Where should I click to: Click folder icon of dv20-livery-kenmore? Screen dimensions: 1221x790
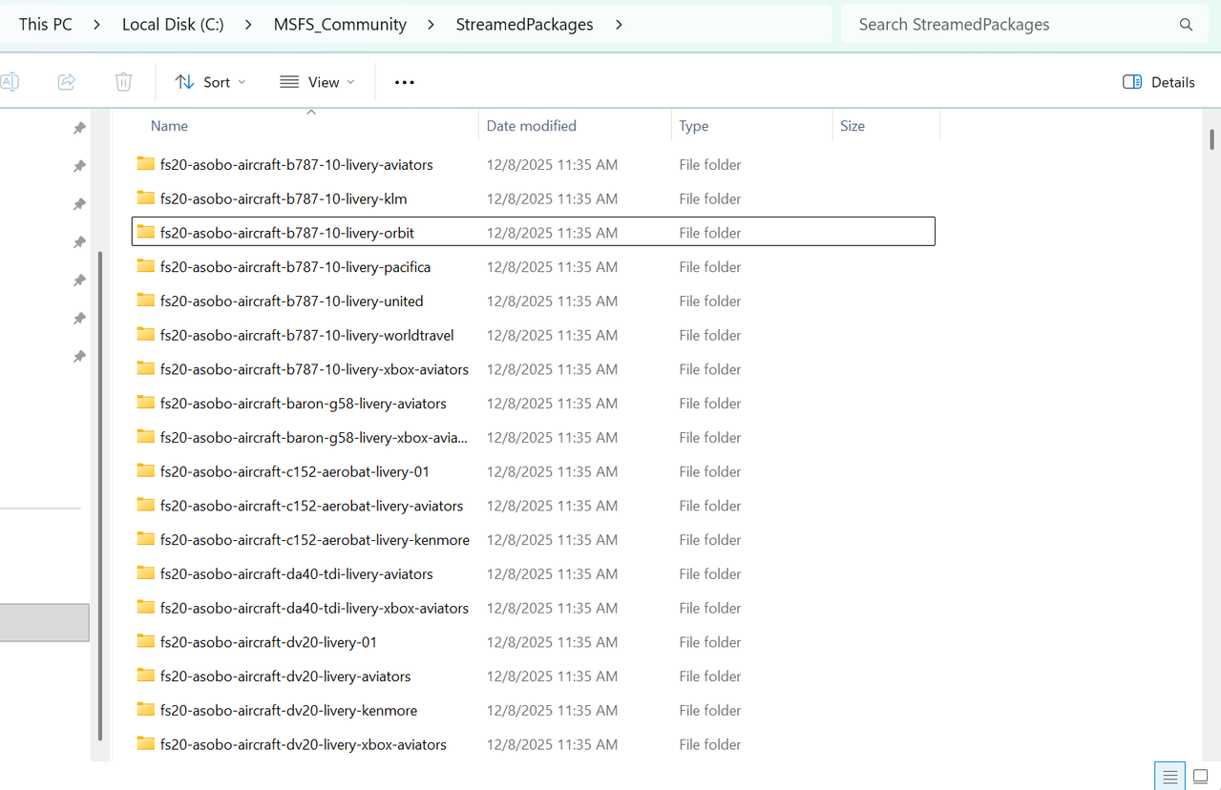(x=145, y=709)
